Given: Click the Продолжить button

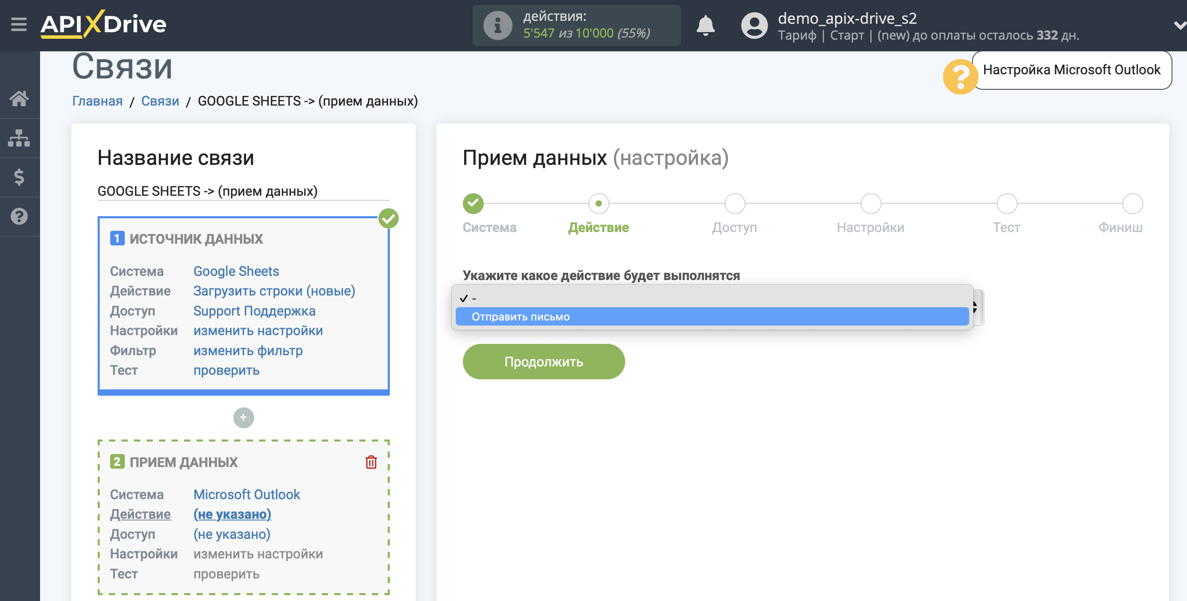Looking at the screenshot, I should (x=543, y=362).
